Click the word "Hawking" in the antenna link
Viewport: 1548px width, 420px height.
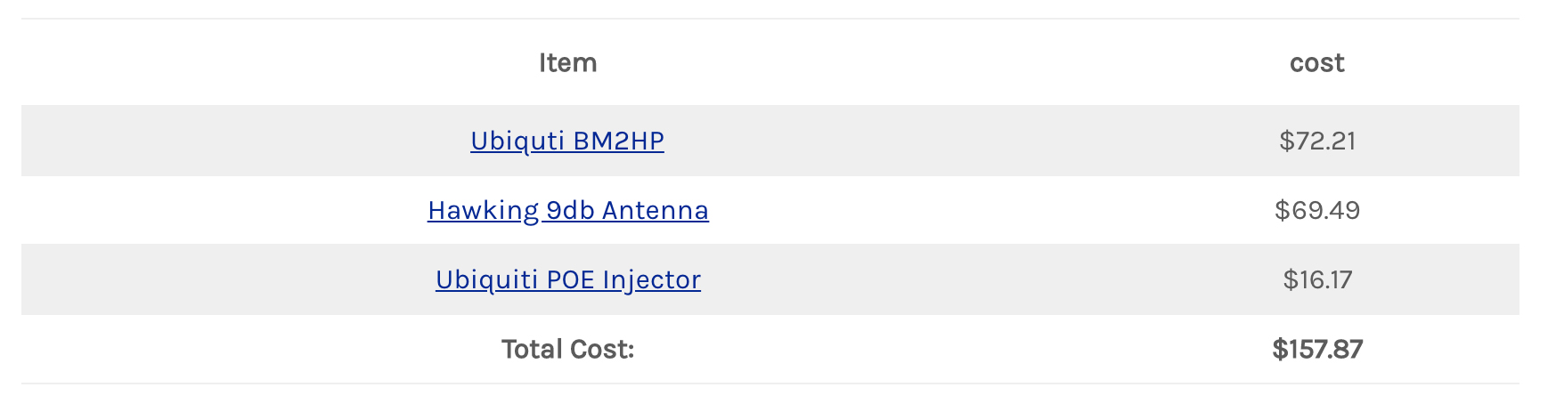(x=483, y=210)
